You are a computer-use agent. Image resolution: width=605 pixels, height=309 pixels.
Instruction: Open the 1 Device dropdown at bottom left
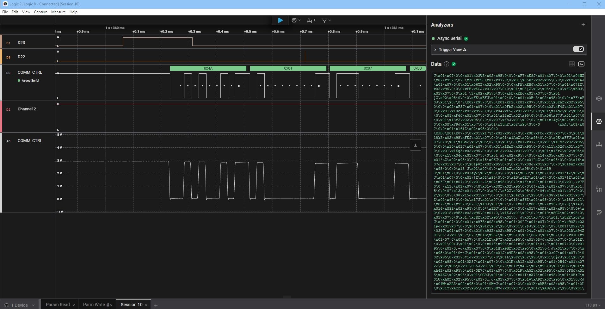pos(19,305)
